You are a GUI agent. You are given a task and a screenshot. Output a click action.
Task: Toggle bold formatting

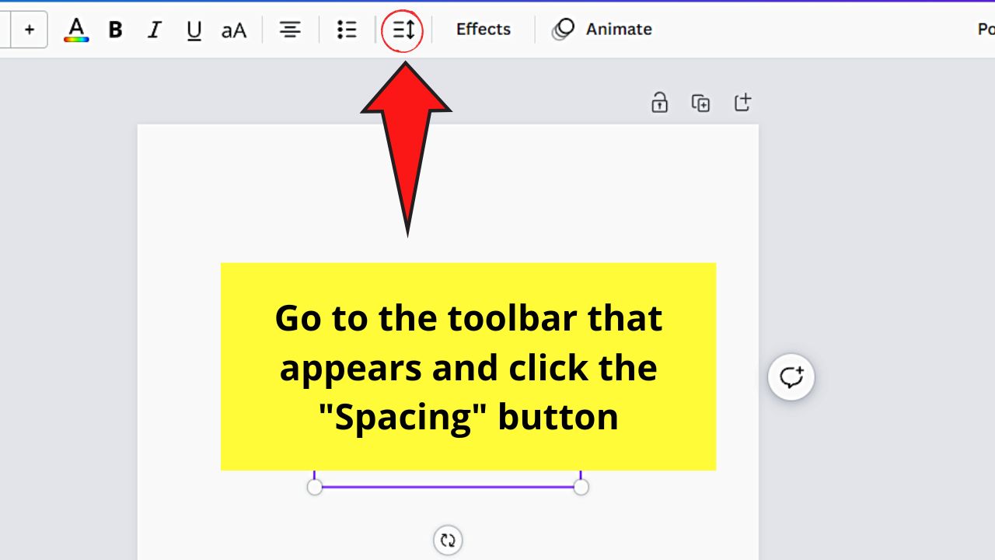click(x=114, y=30)
